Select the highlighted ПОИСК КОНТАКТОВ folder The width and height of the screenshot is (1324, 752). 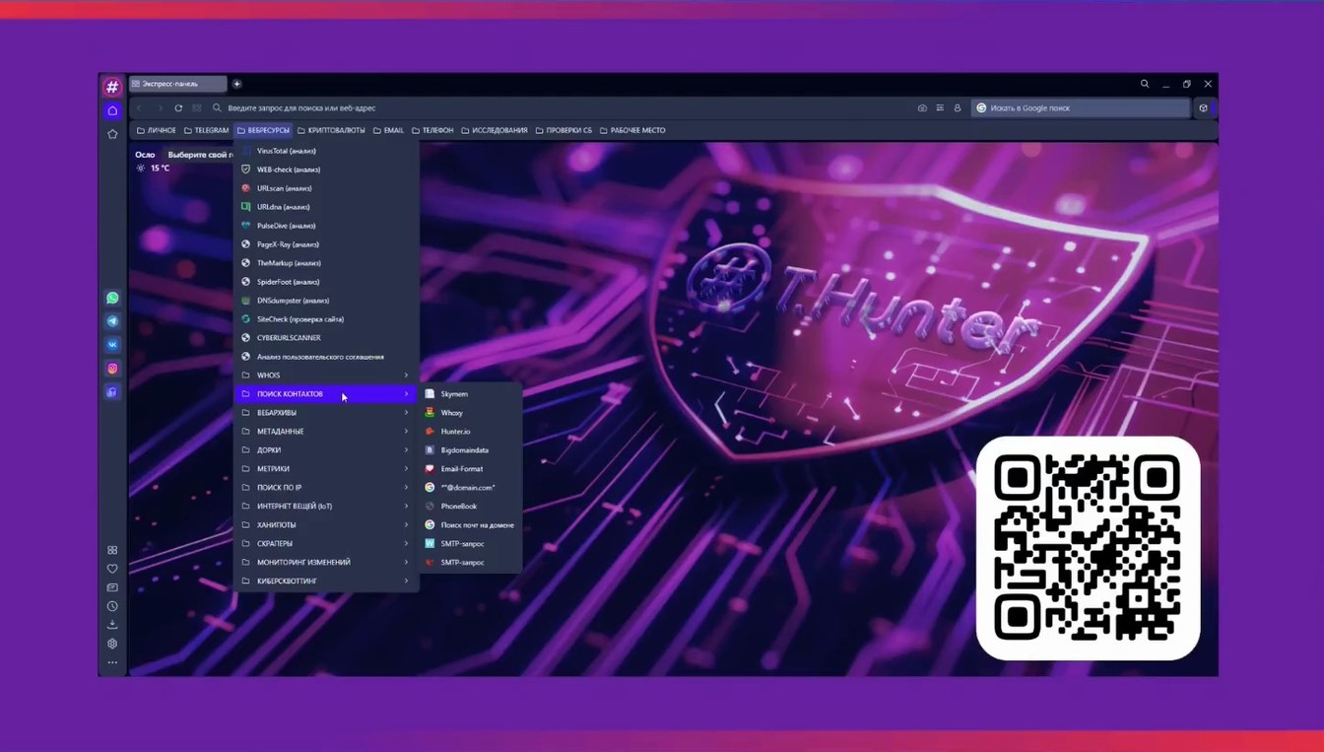pos(326,394)
